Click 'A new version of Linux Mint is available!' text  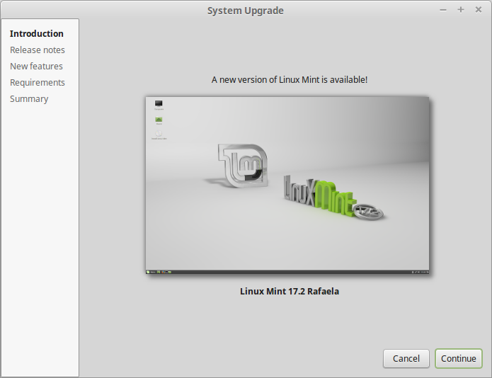(x=290, y=80)
